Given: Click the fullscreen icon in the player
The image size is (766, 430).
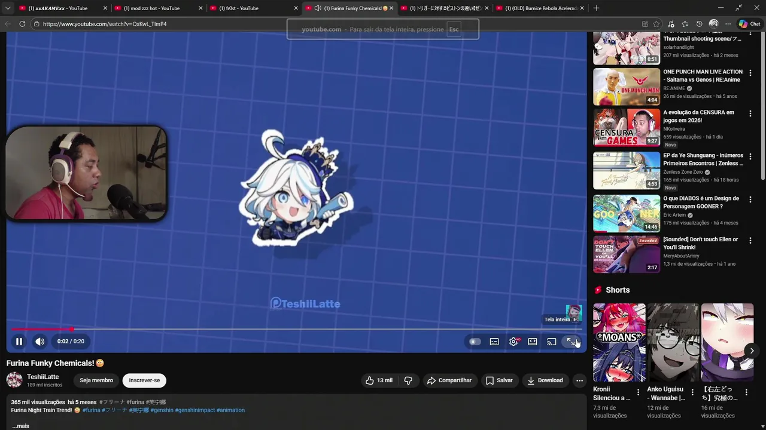Looking at the screenshot, I should point(571,342).
